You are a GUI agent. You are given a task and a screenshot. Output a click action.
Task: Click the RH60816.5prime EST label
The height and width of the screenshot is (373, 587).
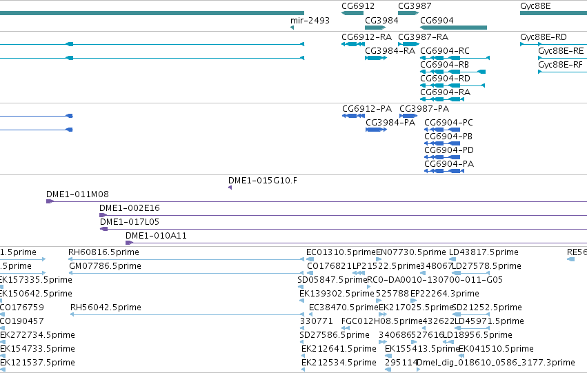click(x=103, y=252)
